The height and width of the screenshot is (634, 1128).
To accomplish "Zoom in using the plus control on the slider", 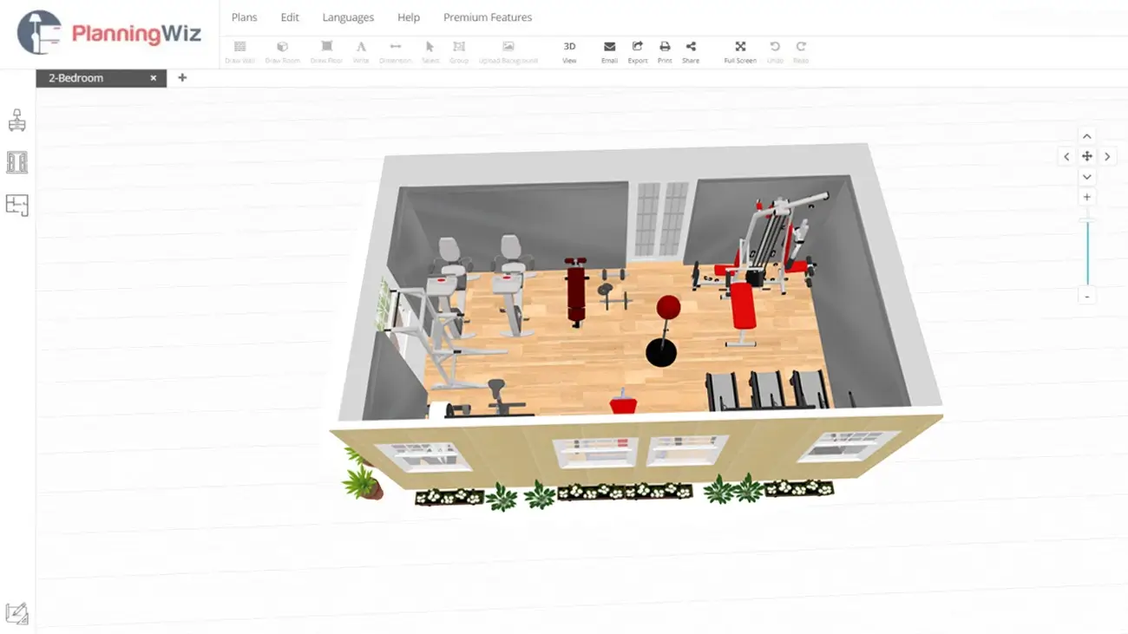I will click(1087, 196).
